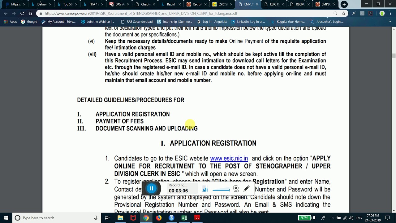Open the browser home page
Image resolution: width=396 pixels, height=223 pixels.
pos(30,13)
